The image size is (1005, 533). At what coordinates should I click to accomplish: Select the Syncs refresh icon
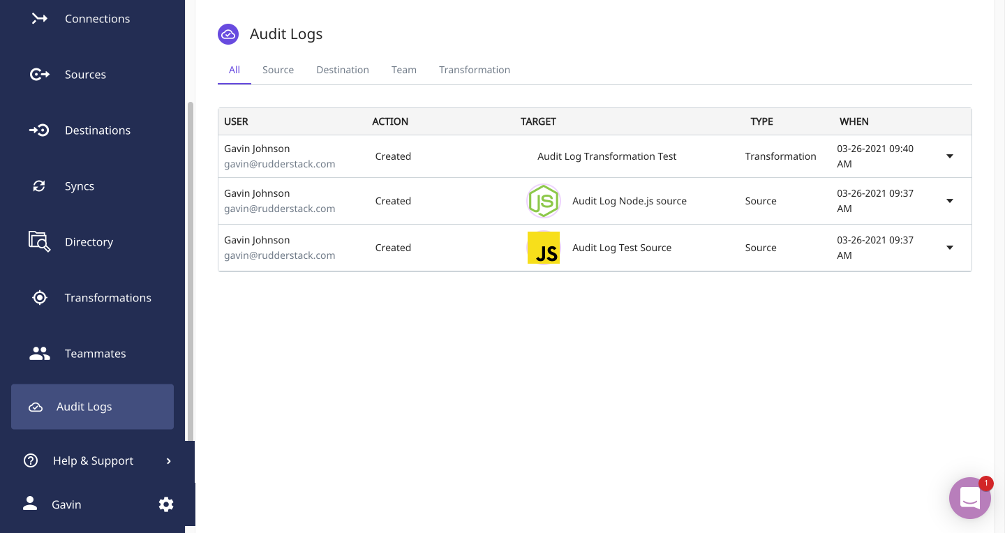(x=39, y=186)
